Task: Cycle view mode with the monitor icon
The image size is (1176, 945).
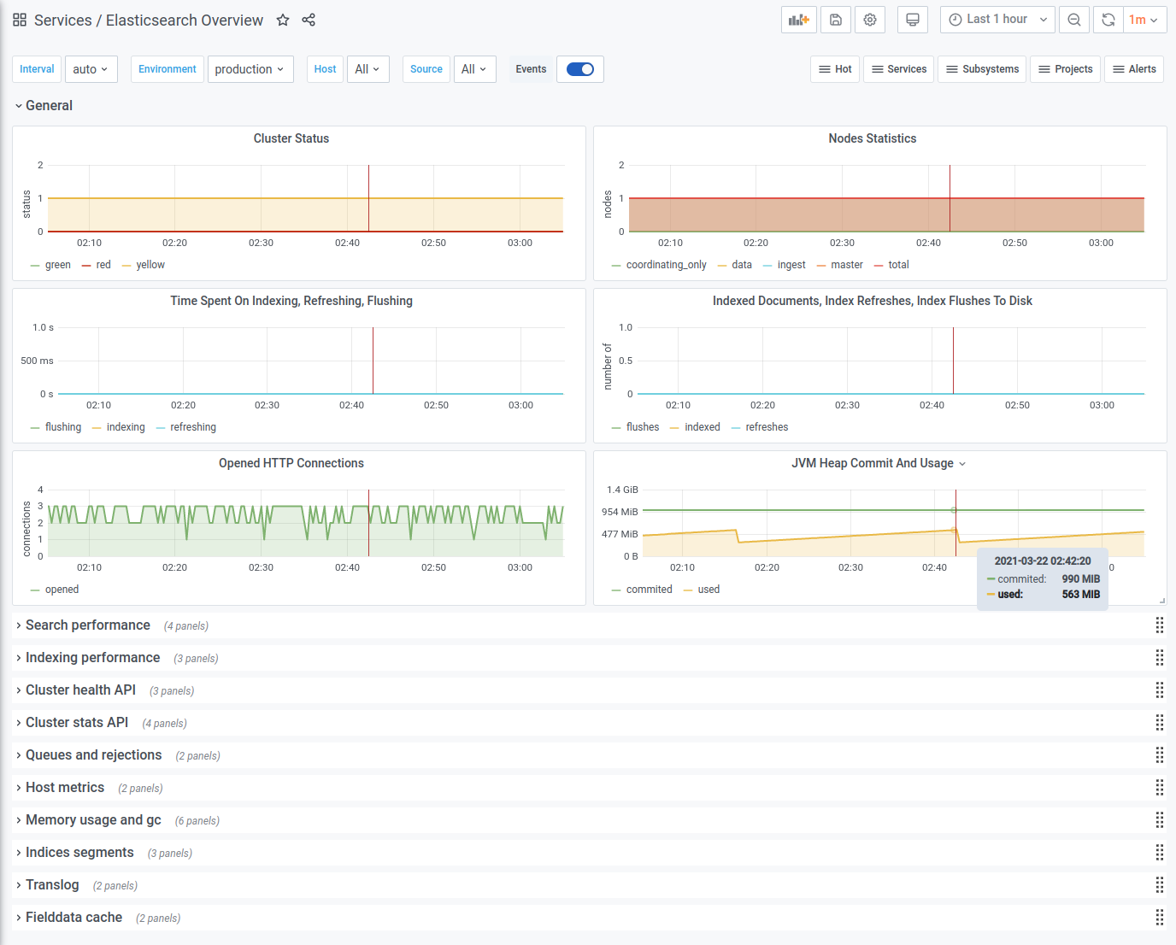Action: (913, 20)
